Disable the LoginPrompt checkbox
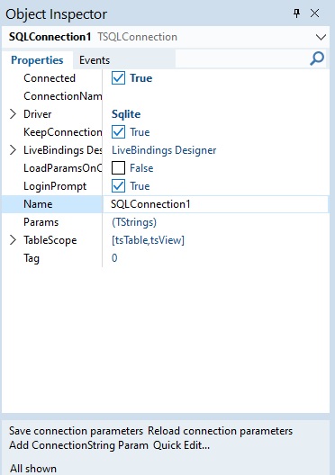Screen dimensions: 335x475 118,186
